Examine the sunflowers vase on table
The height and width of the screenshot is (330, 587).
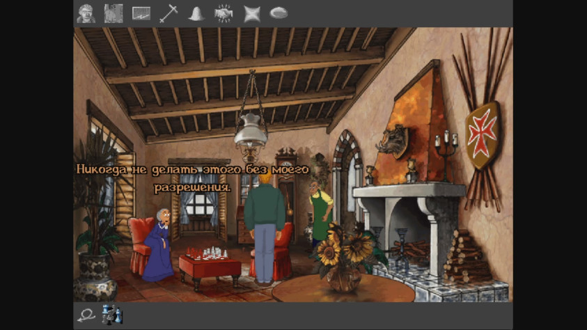pos(343,258)
